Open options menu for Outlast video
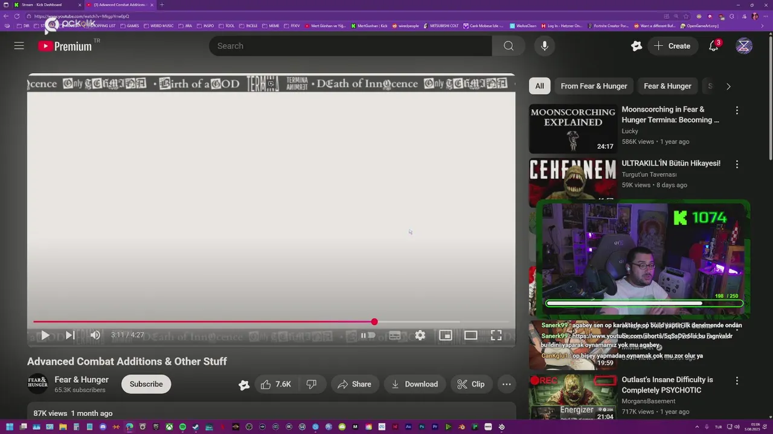Viewport: 773px width, 434px height. 737,381
